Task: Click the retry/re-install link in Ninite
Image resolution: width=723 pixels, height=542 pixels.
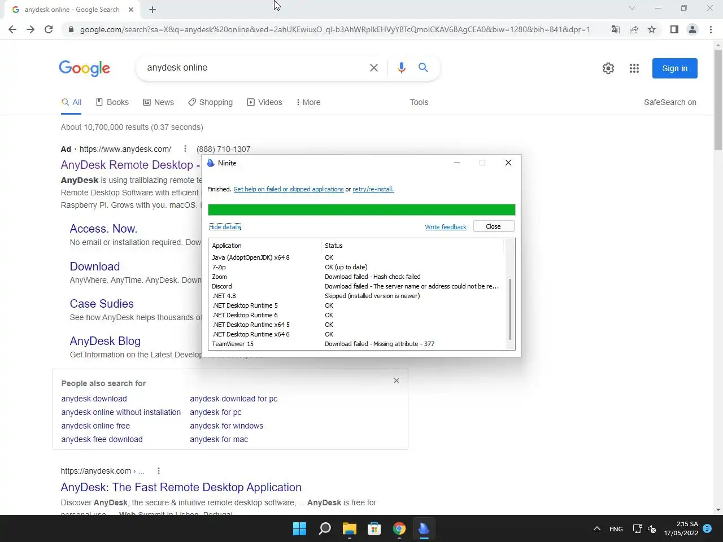Action: tap(373, 189)
